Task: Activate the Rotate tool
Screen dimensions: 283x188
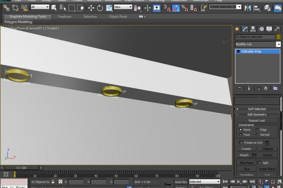Action: point(100,8)
